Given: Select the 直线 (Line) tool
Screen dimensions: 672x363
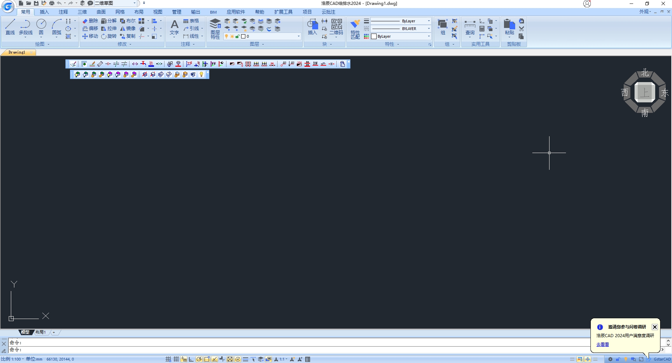Looking at the screenshot, I should pos(10,27).
